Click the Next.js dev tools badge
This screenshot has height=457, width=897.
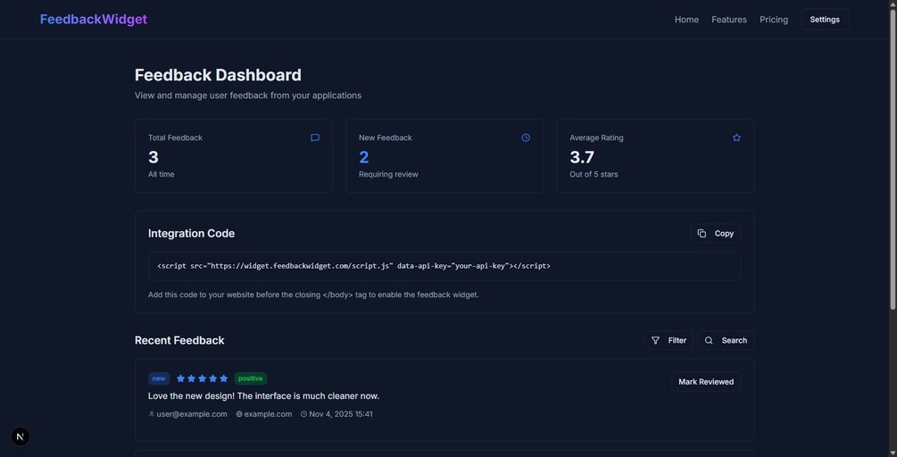[20, 437]
